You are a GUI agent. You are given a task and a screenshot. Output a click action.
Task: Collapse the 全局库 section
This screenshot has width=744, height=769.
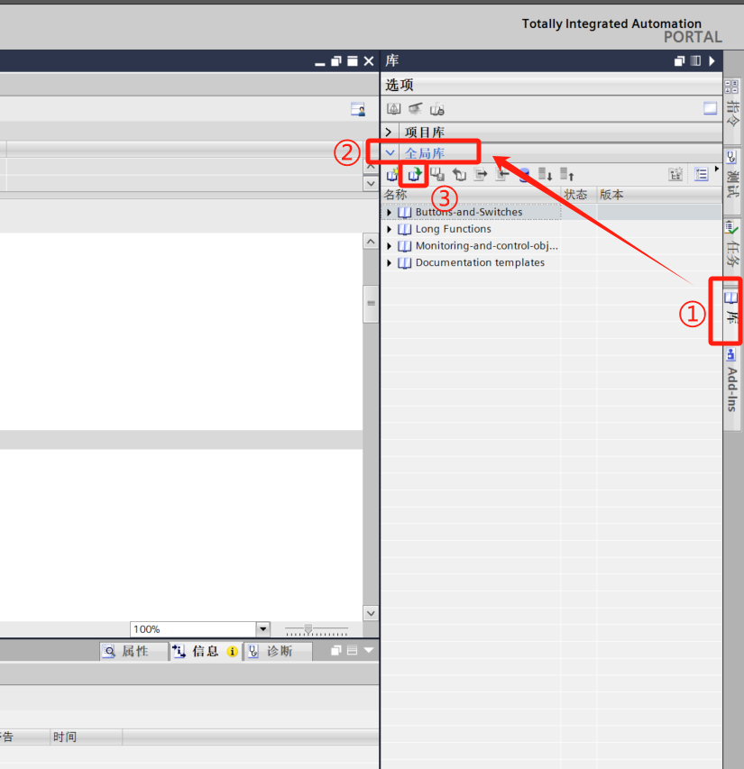[390, 152]
